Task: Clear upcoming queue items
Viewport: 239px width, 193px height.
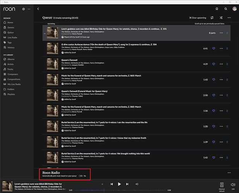Action: click(x=198, y=18)
